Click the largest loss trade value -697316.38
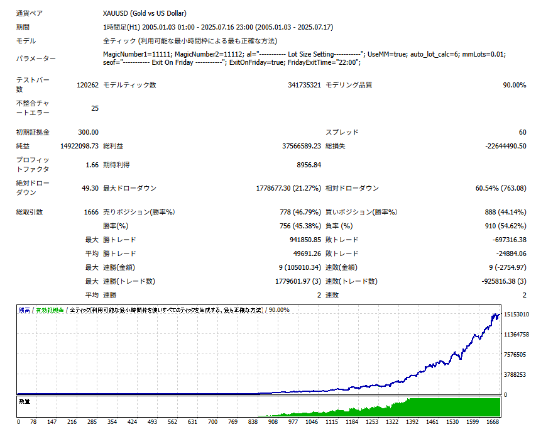Image resolution: width=536 pixels, height=429 pixels. click(510, 240)
